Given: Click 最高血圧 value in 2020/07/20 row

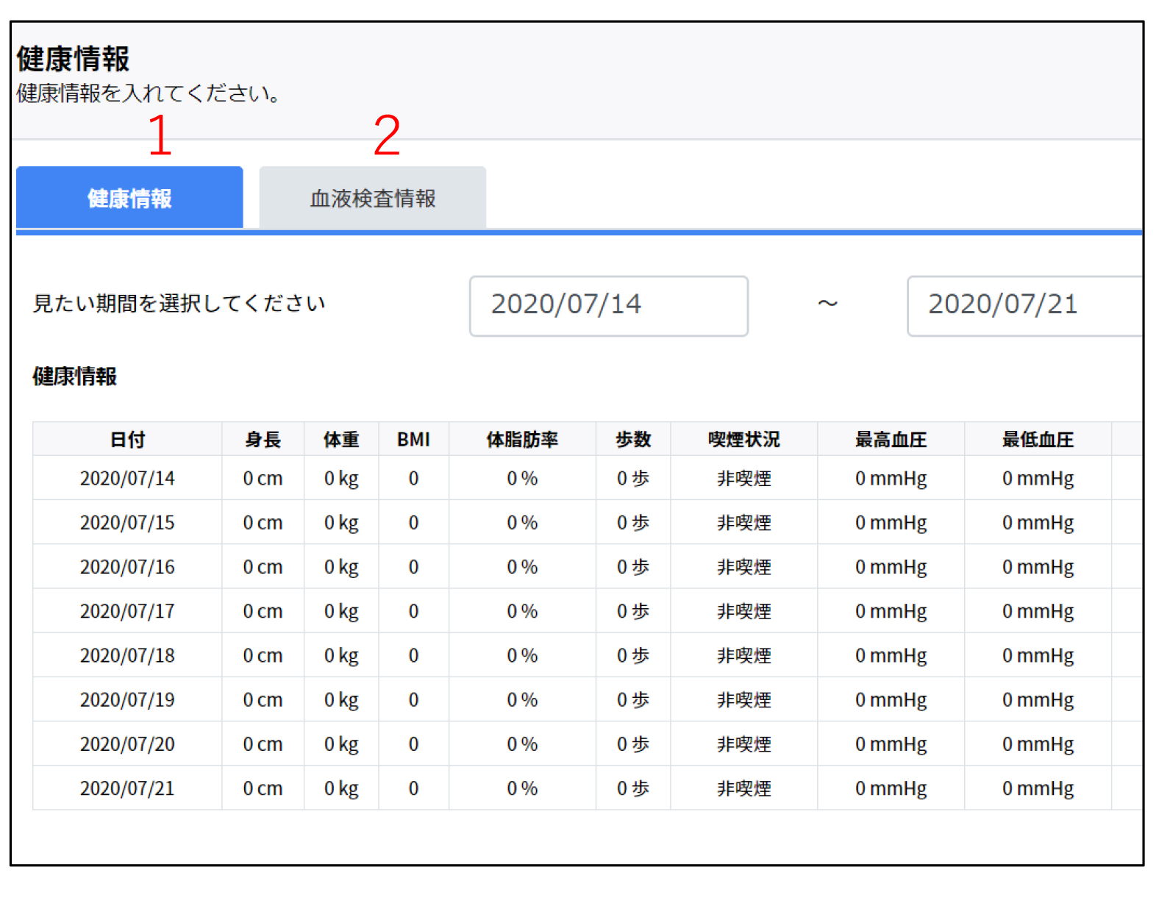Looking at the screenshot, I should tap(891, 743).
